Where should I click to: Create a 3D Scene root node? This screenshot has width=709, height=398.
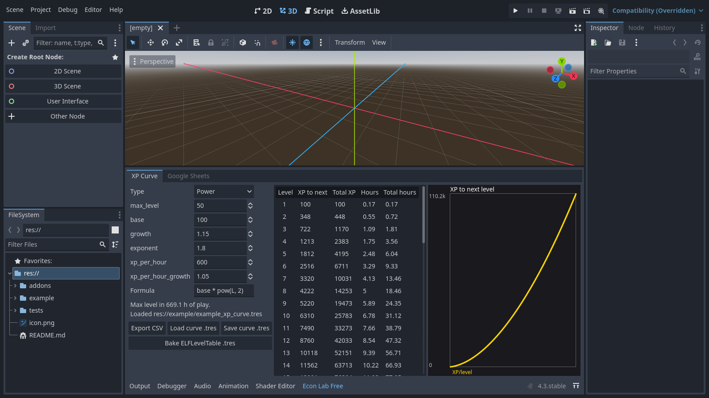pyautogui.click(x=63, y=86)
